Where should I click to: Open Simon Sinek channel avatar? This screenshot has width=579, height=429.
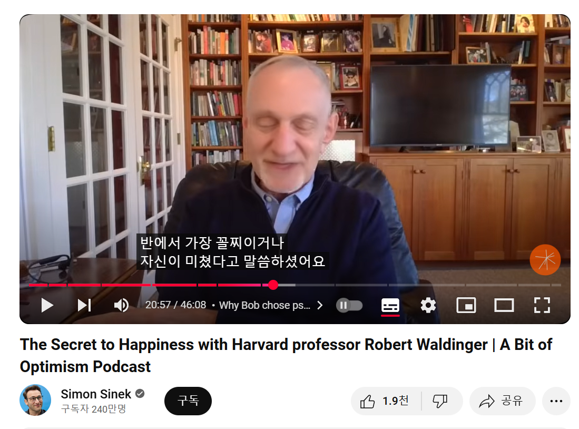[x=35, y=400]
